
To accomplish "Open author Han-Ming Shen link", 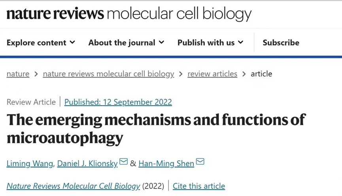I will (166, 163).
